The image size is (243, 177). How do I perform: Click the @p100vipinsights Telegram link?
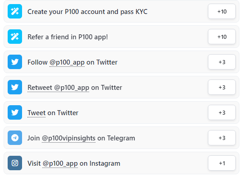(x=69, y=138)
